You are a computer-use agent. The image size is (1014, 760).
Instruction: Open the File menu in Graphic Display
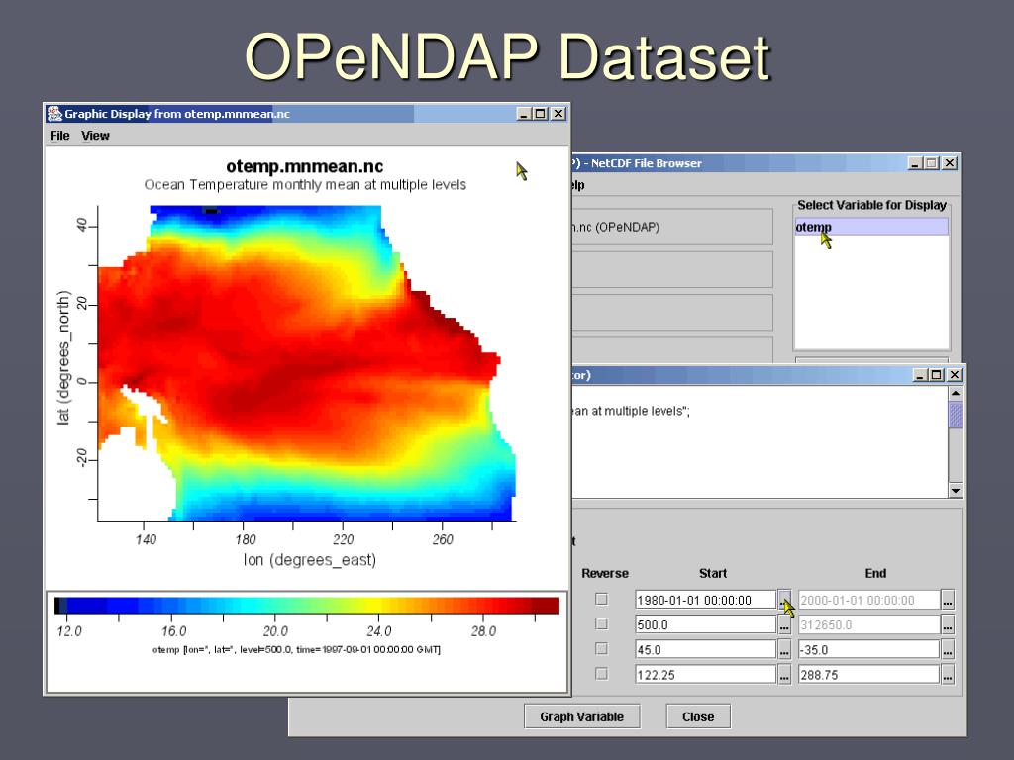[60, 135]
